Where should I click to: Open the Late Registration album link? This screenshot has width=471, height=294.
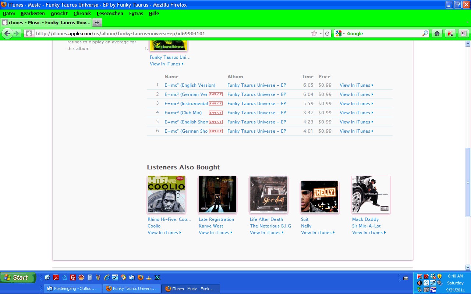coord(216,219)
